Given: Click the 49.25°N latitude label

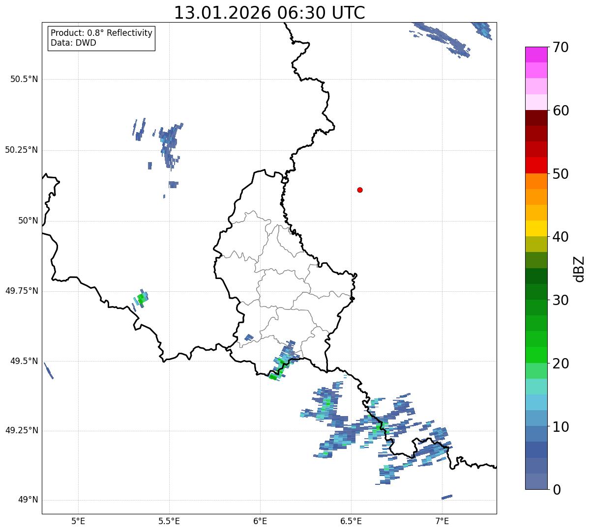Looking at the screenshot, I should [21, 430].
